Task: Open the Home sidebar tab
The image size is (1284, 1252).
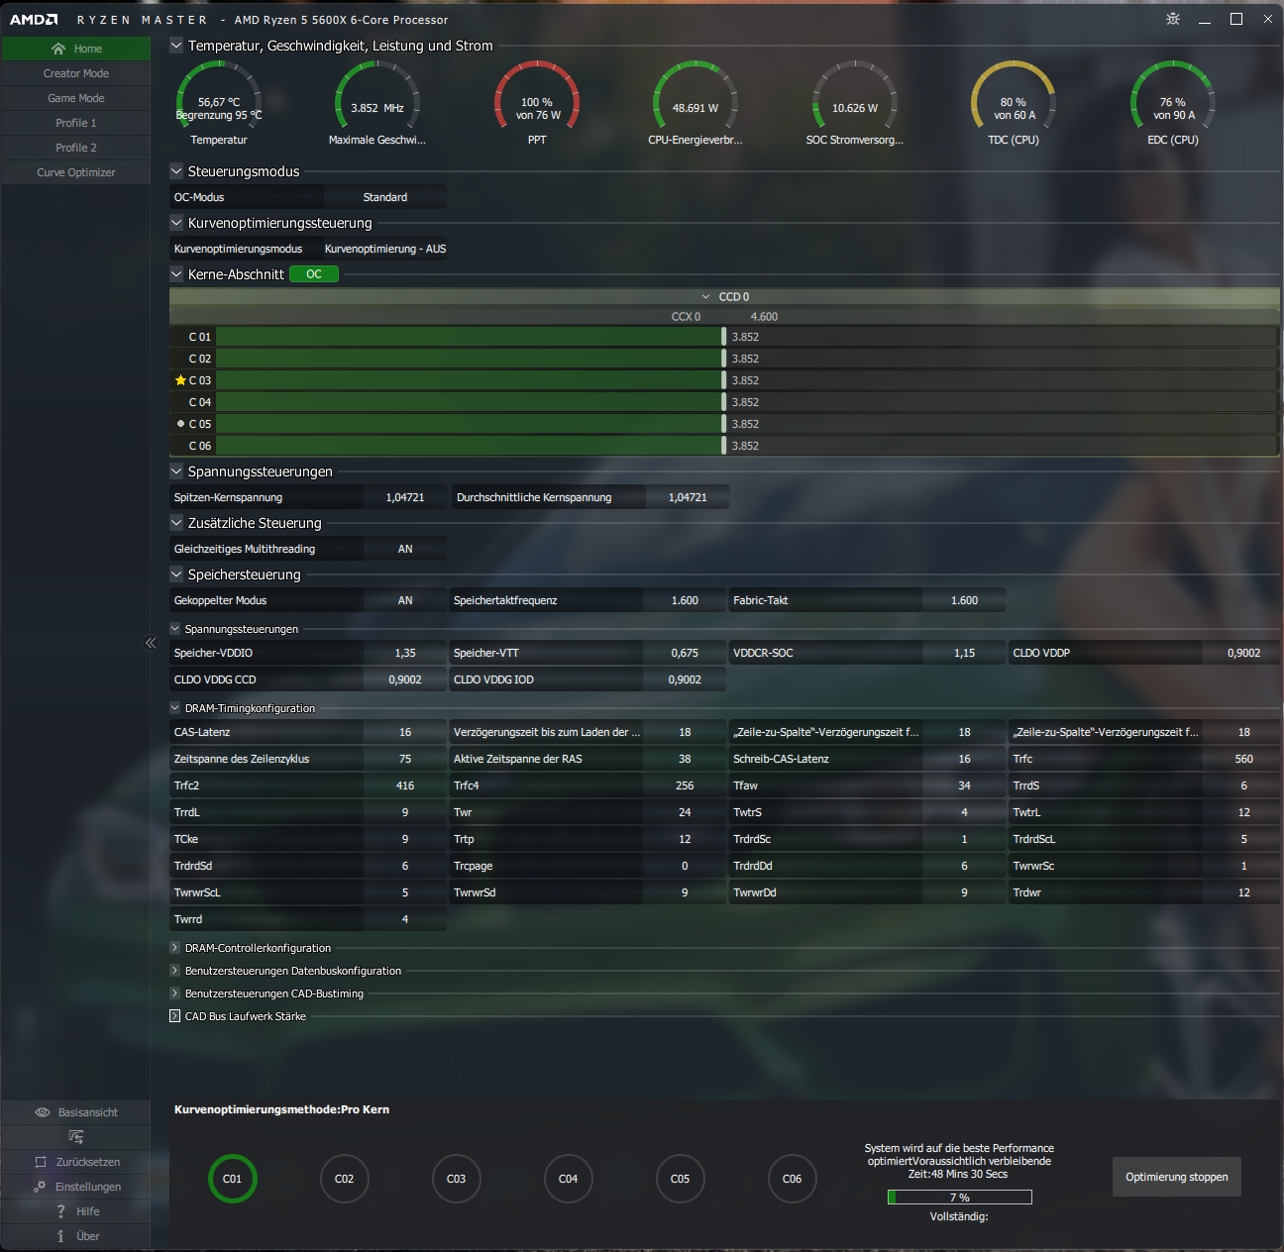Action: pyautogui.click(x=75, y=49)
